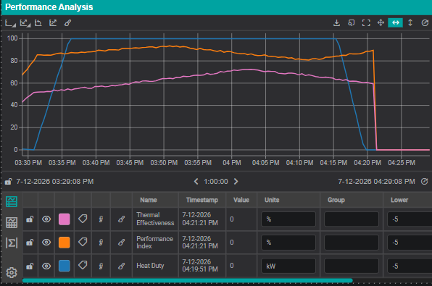Open the chart scaling dropdown icon
The width and height of the screenshot is (432, 286).
tap(25, 23)
